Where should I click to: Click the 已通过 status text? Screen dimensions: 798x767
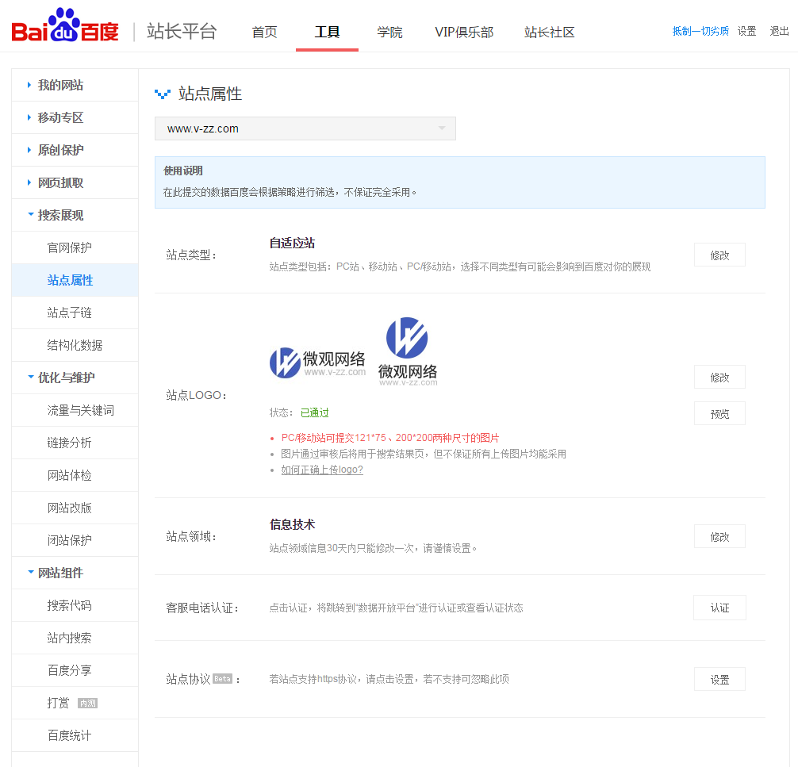(x=314, y=412)
